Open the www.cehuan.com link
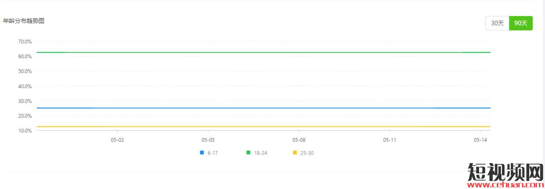The height and width of the screenshot is (189, 545). [x=506, y=185]
